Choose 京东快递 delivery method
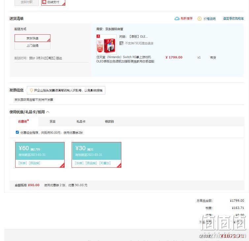 pyautogui.click(x=32, y=38)
